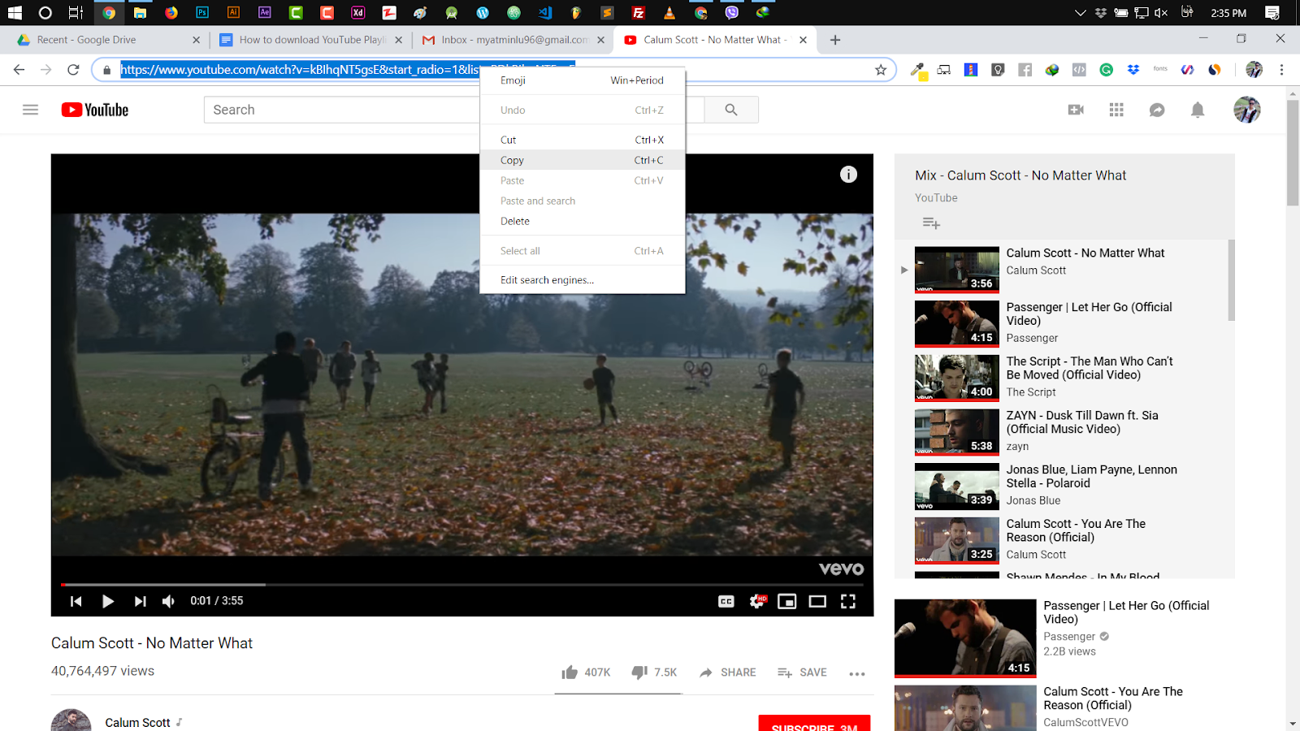
Task: Click the SUBSCRIBE button
Action: click(x=814, y=724)
